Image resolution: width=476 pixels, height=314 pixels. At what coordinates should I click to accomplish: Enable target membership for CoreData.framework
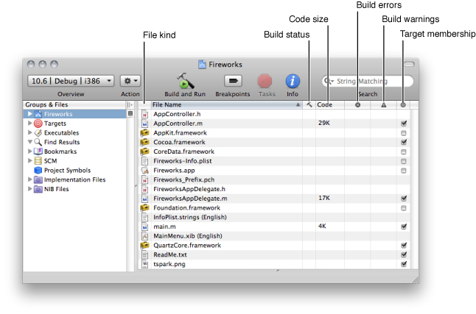[403, 151]
